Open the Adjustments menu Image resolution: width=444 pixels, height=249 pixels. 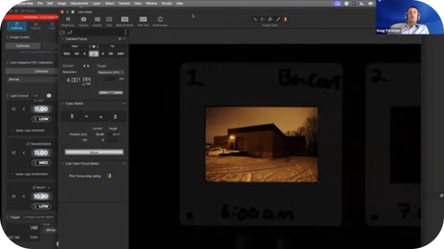pos(79,4)
